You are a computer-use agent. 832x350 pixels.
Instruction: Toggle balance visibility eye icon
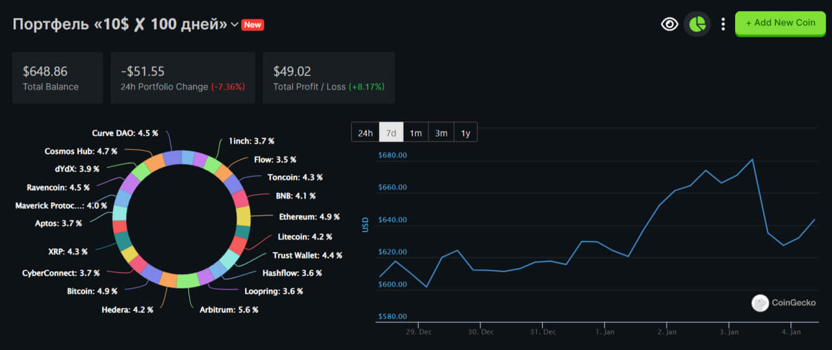point(669,25)
